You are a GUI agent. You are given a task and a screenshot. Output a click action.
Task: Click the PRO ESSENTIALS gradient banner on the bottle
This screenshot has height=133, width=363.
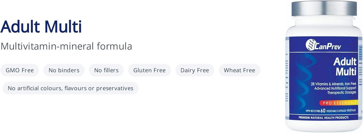[338, 102]
